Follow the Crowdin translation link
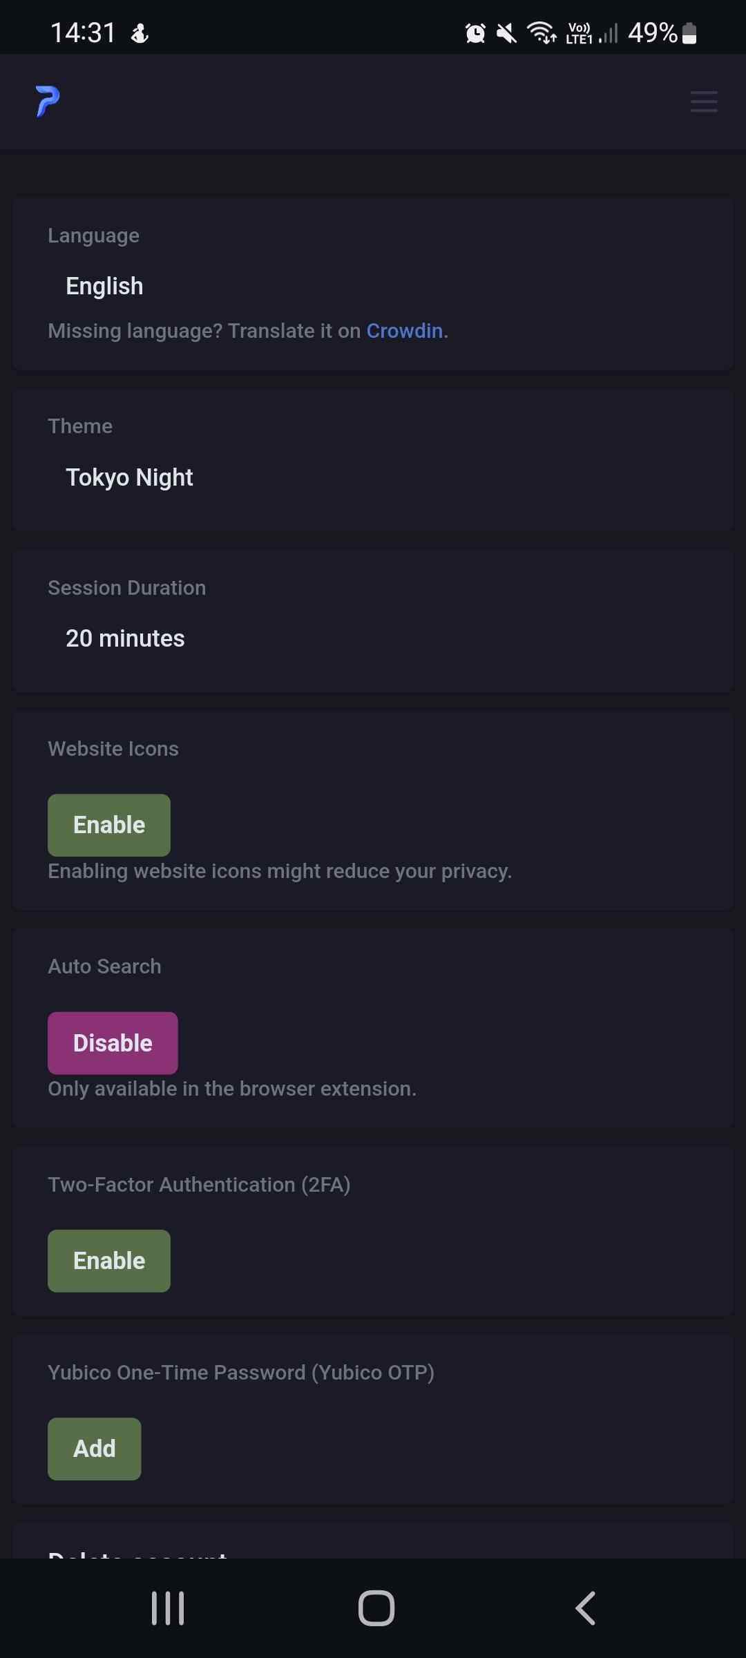Image resolution: width=746 pixels, height=1658 pixels. [x=405, y=330]
